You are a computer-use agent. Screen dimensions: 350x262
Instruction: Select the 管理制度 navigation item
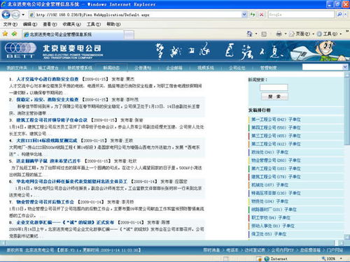tap(268, 68)
